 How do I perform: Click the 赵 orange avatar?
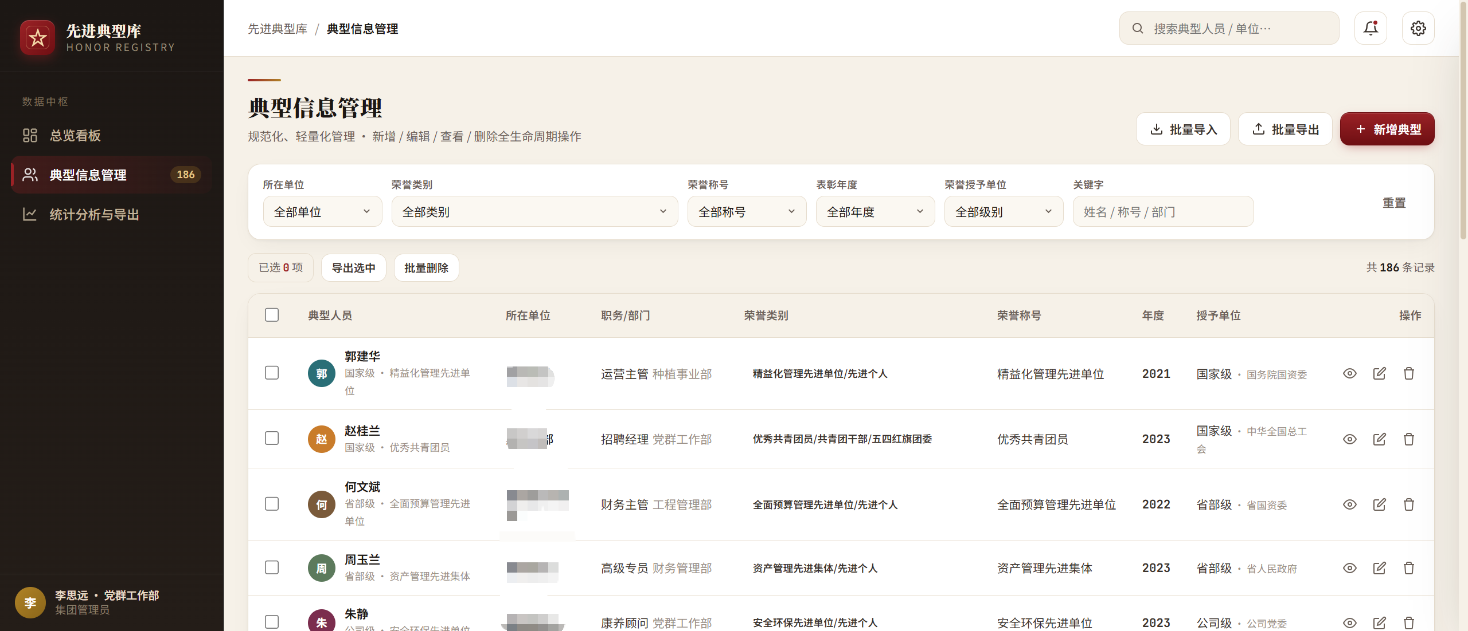click(x=322, y=439)
